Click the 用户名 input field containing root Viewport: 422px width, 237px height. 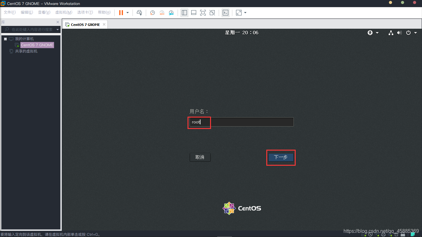point(242,122)
